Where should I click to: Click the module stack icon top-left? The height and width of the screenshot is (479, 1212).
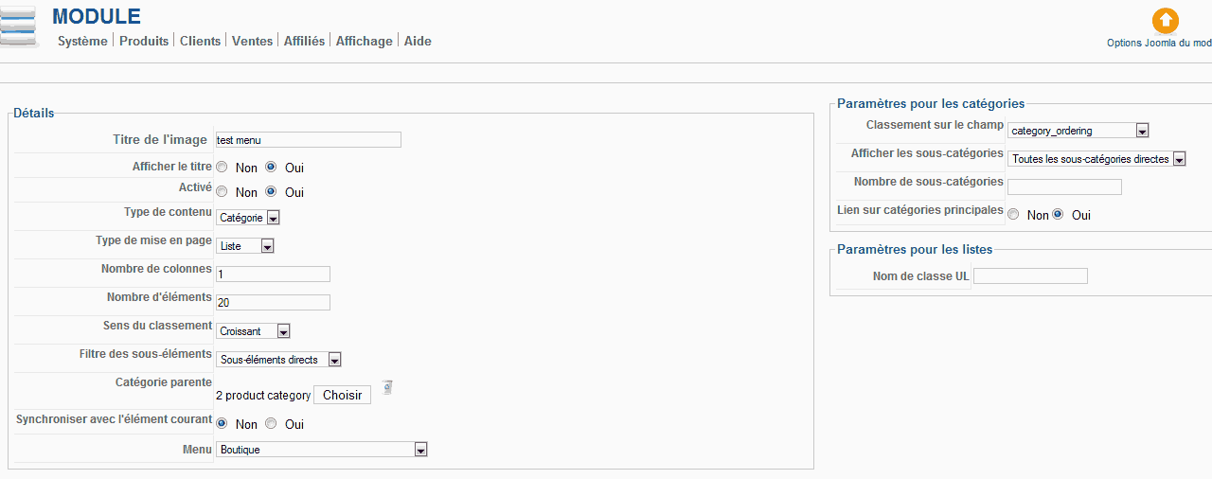click(19, 26)
